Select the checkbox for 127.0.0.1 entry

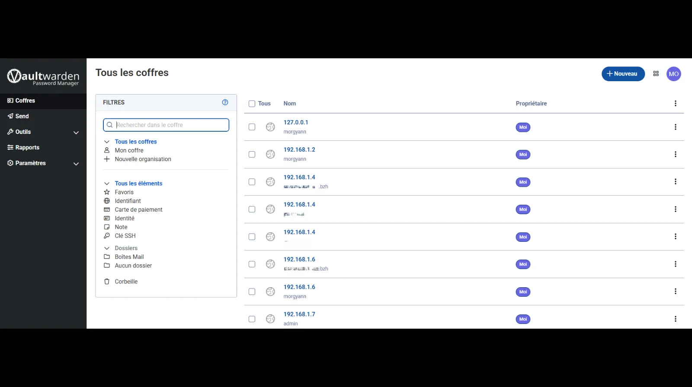tap(252, 127)
